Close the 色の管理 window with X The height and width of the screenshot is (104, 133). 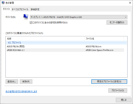tap(130, 3)
